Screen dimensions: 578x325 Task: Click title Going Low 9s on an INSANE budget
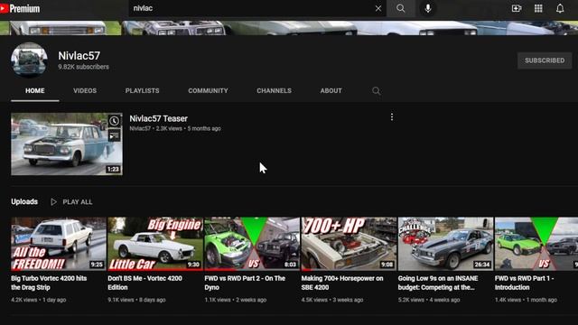tap(438, 283)
